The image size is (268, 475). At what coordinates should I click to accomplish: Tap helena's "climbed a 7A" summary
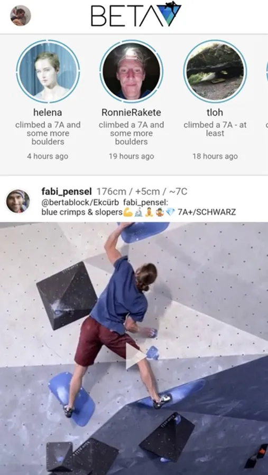click(x=48, y=133)
